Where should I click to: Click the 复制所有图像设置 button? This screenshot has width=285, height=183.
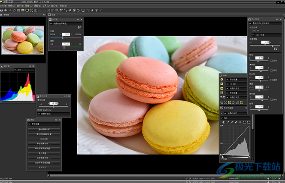(44, 134)
